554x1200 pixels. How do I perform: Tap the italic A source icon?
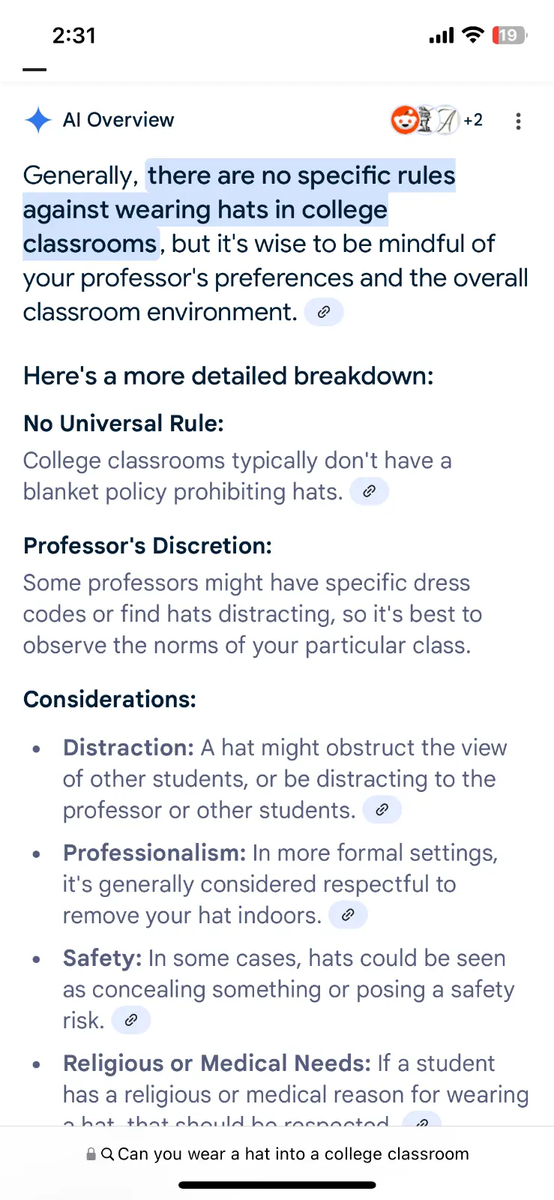[447, 120]
